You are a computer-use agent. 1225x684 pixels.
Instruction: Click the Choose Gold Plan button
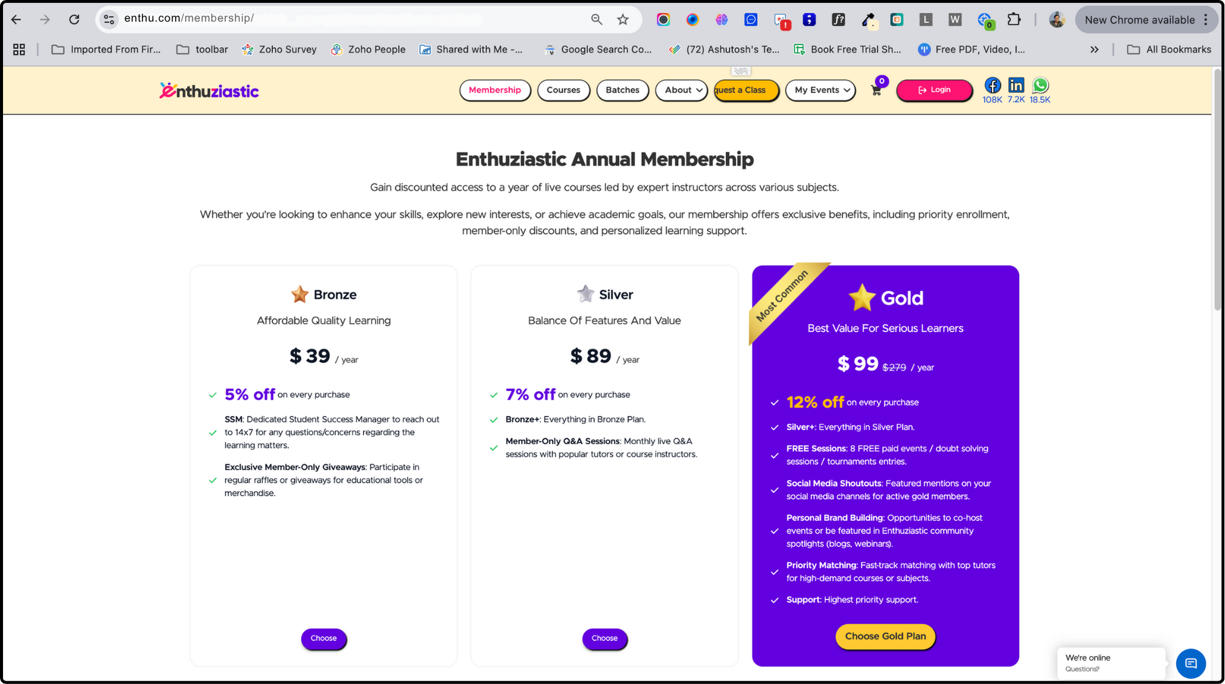[x=885, y=636]
